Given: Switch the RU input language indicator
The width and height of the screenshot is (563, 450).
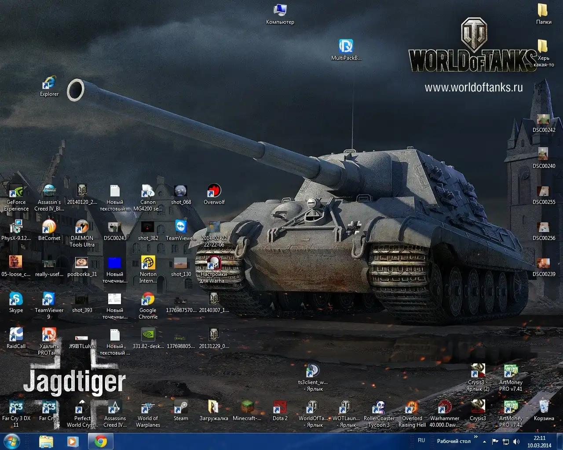Looking at the screenshot, I should click(421, 440).
